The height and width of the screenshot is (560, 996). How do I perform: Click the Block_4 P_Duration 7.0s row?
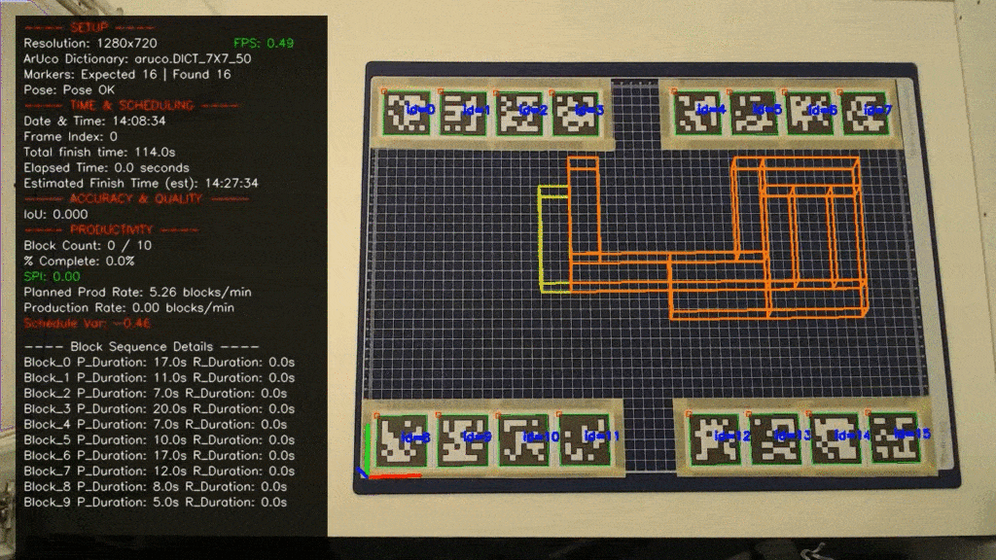tap(156, 424)
